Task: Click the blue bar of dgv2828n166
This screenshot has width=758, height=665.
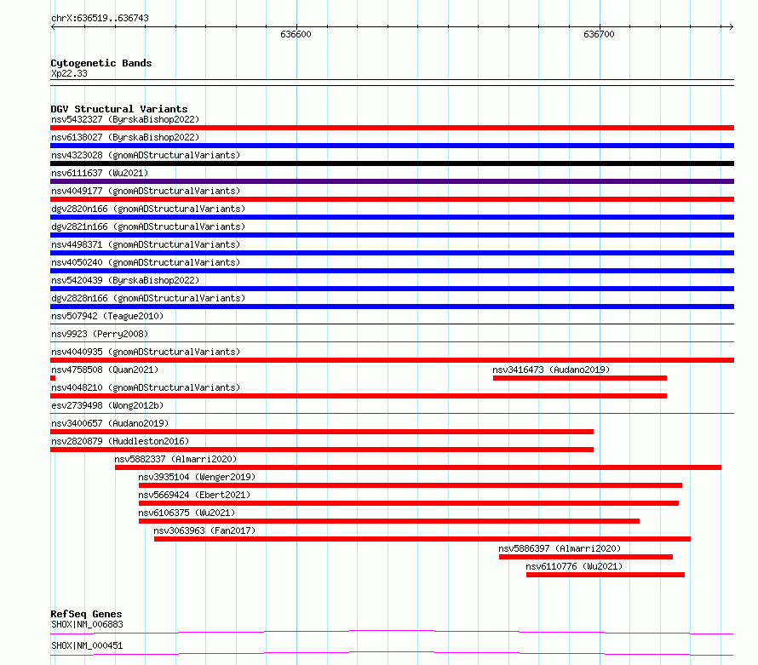Action: click(392, 307)
